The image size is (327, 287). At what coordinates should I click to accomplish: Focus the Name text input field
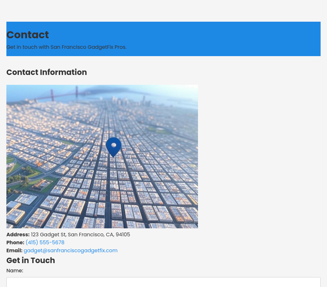(163, 282)
